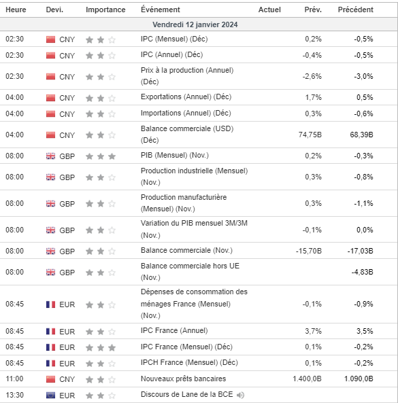Click French flag on Dépenses de consommation row
This screenshot has height=403, width=398.
point(50,304)
